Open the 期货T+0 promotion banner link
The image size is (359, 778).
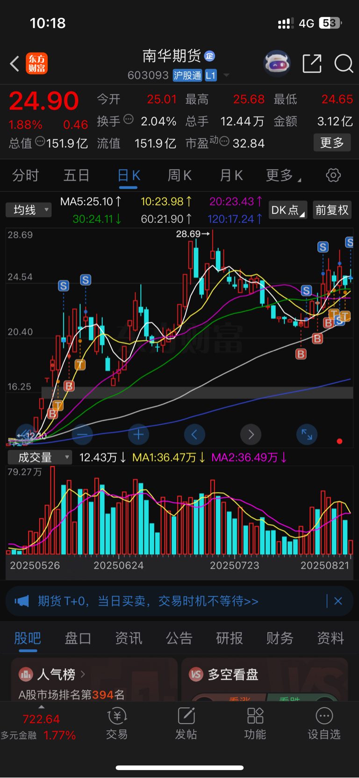148,601
